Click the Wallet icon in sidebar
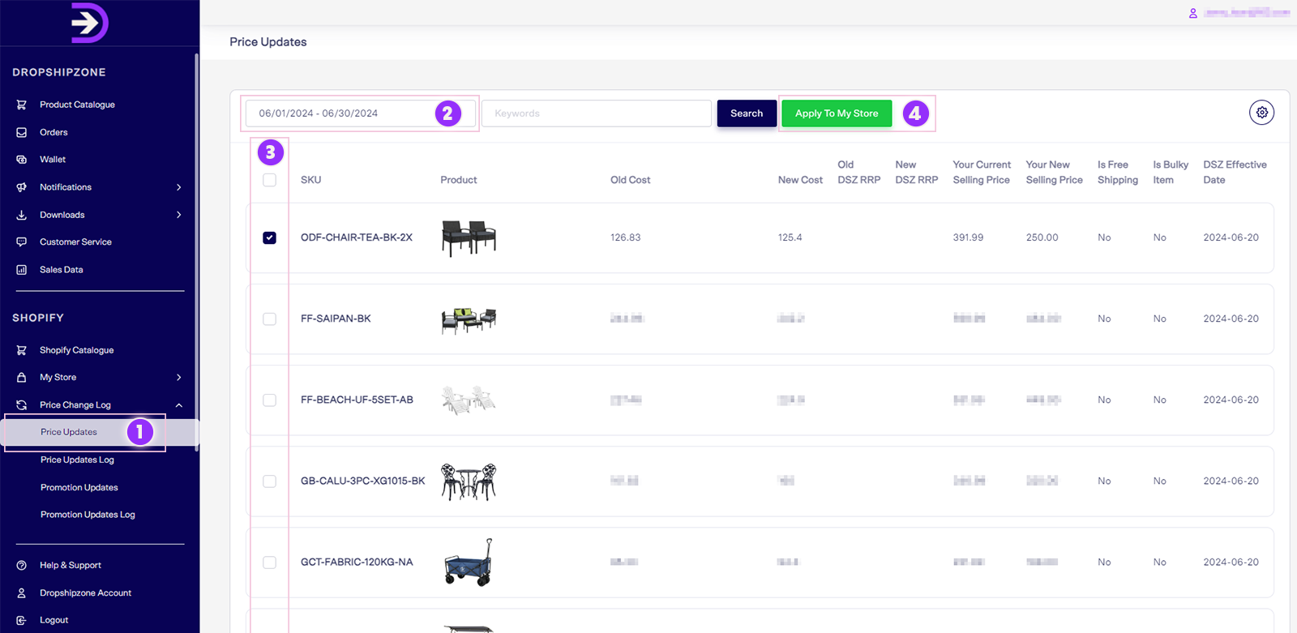Screen dimensions: 1297x633 tap(22, 160)
